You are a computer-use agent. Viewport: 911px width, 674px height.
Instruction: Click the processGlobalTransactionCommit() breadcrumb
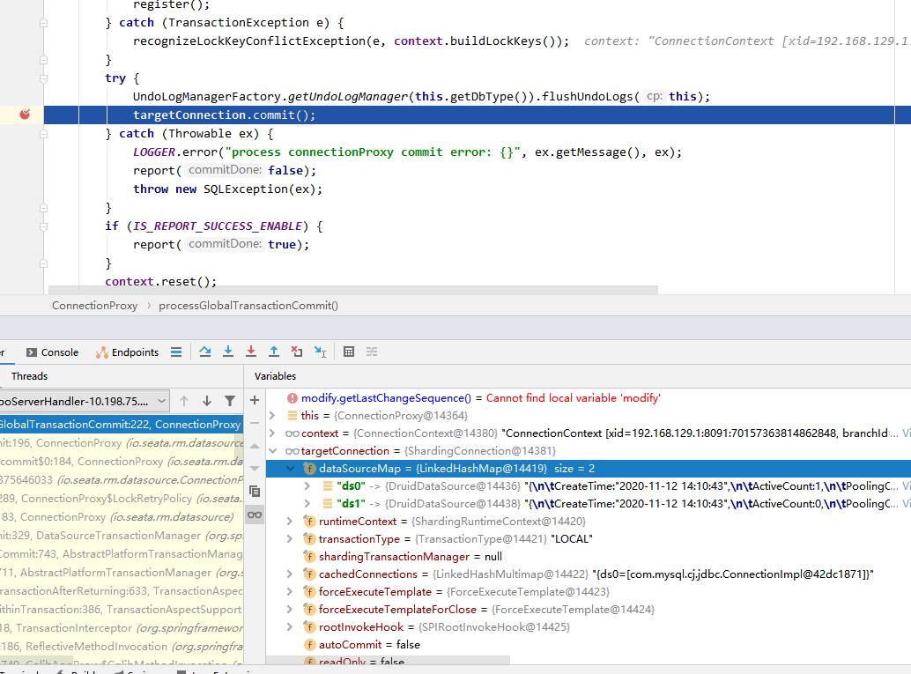point(248,306)
